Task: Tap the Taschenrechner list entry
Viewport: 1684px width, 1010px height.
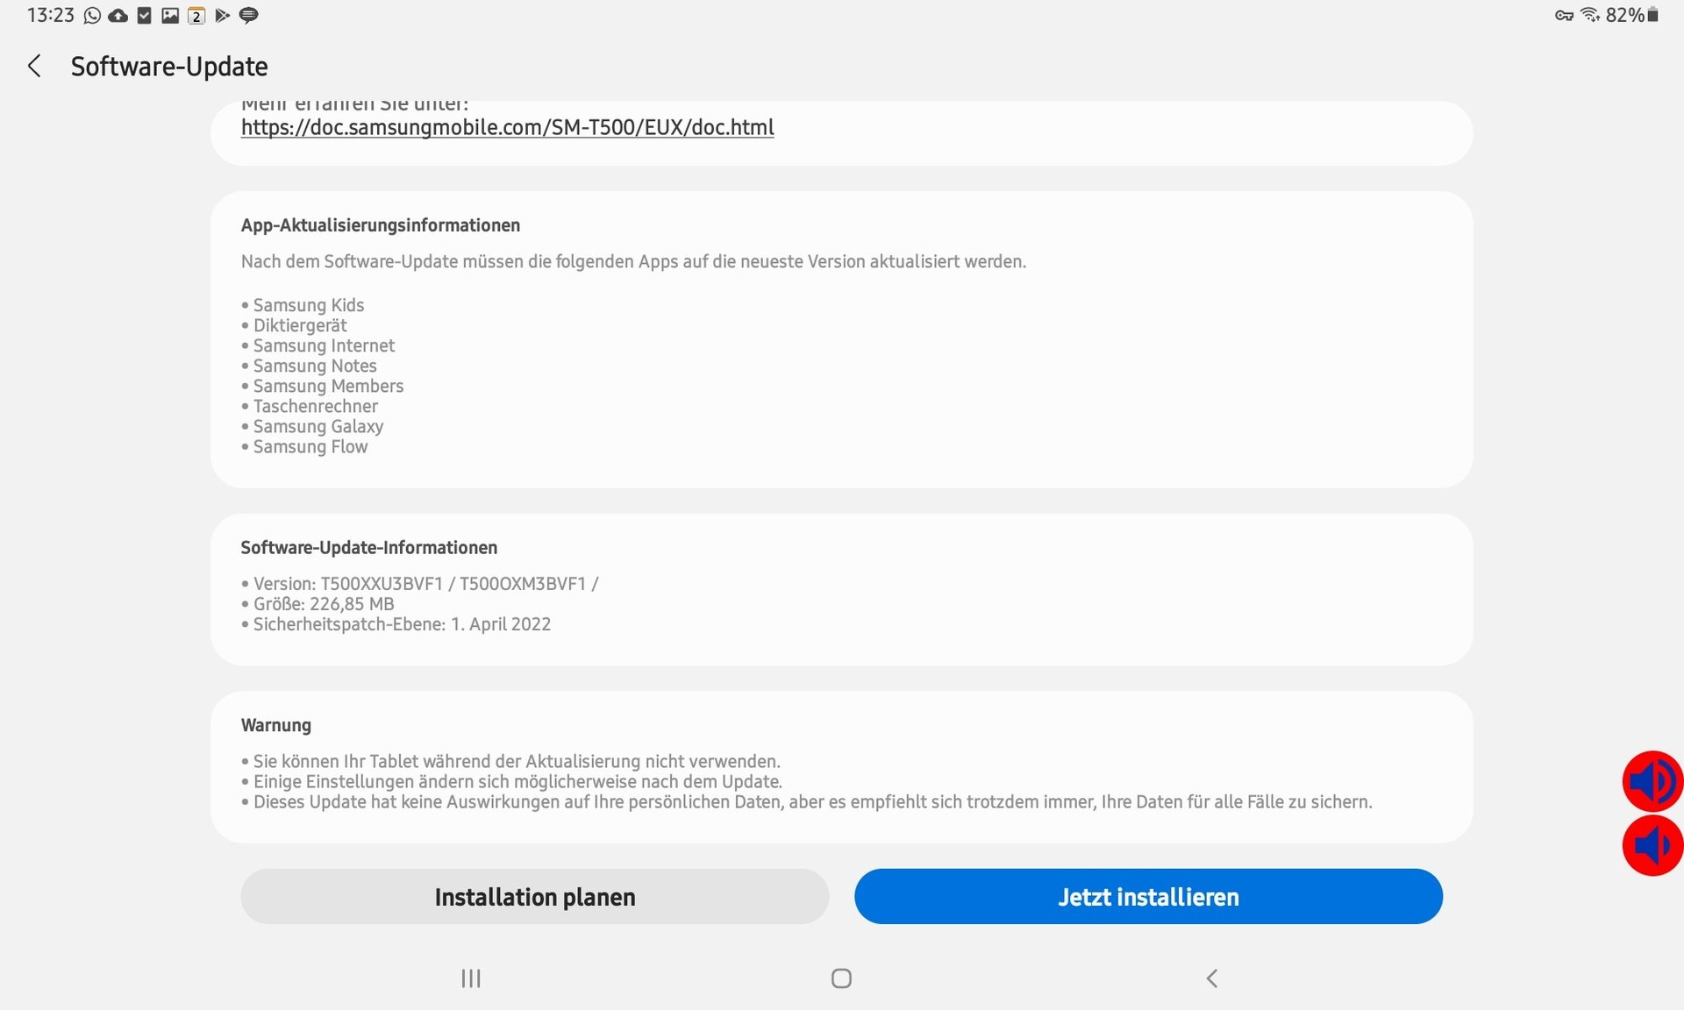Action: coord(310,406)
